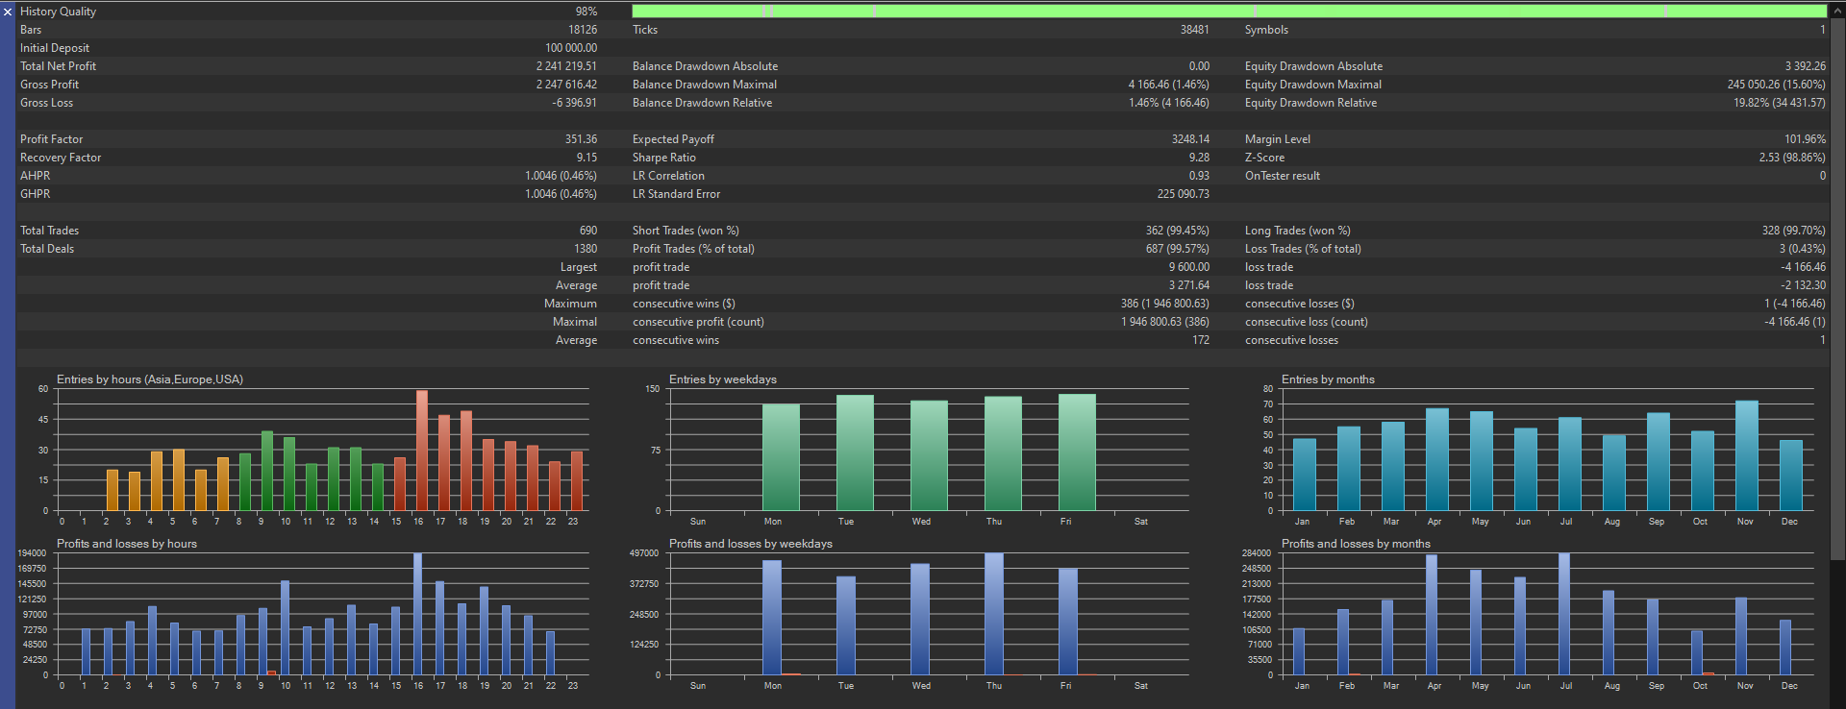Viewport: 1846px width, 709px height.
Task: Click the Total Trades value 690
Action: (x=588, y=231)
